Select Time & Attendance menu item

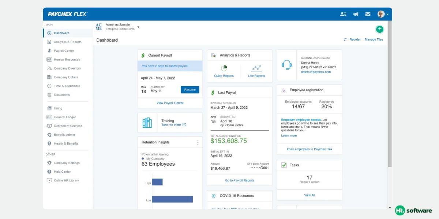(x=68, y=86)
